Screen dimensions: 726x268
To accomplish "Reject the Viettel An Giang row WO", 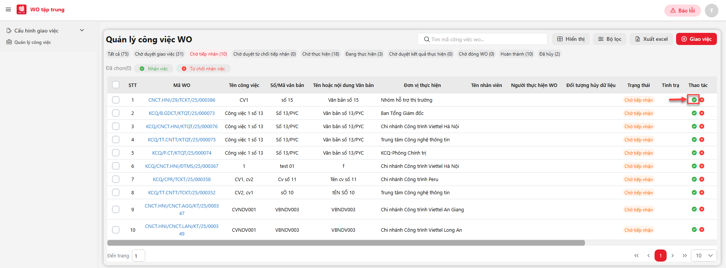I will pyautogui.click(x=702, y=209).
